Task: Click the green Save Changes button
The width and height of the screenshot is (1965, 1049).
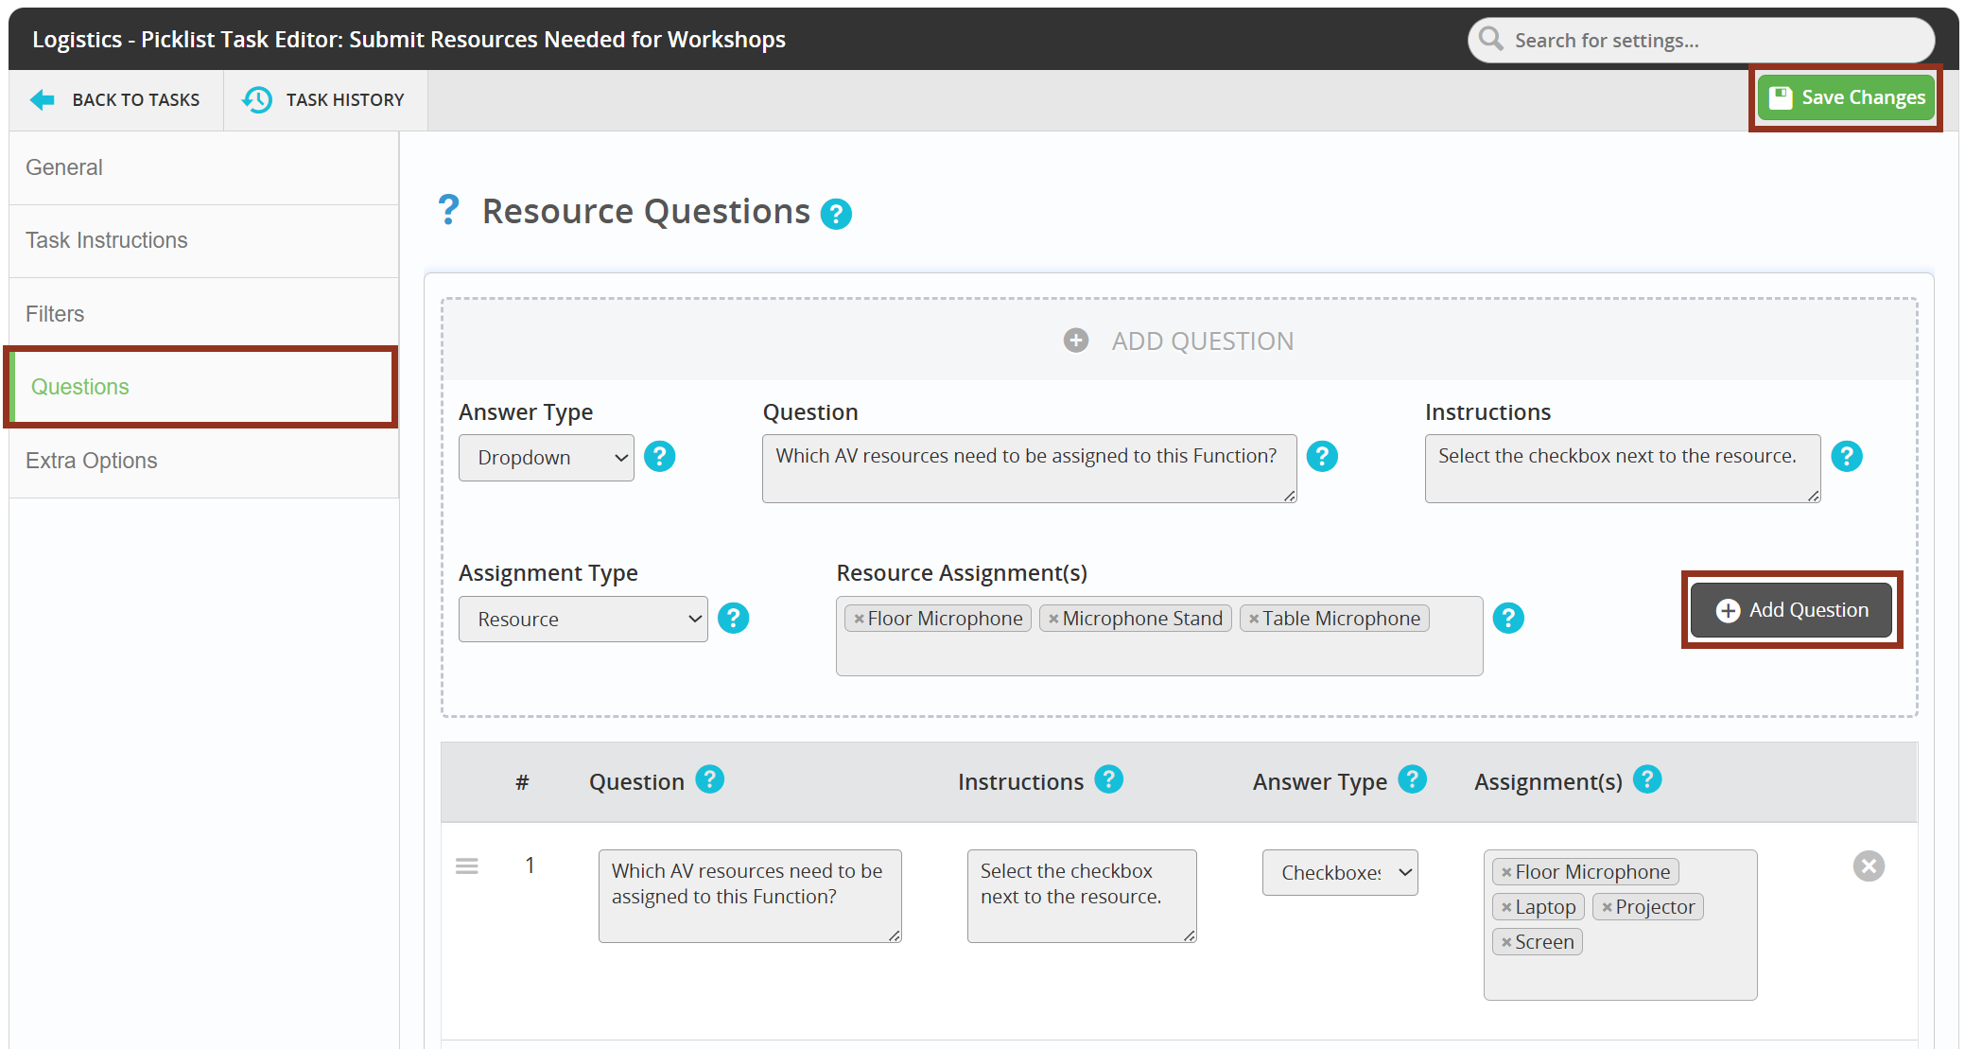Action: [1845, 98]
